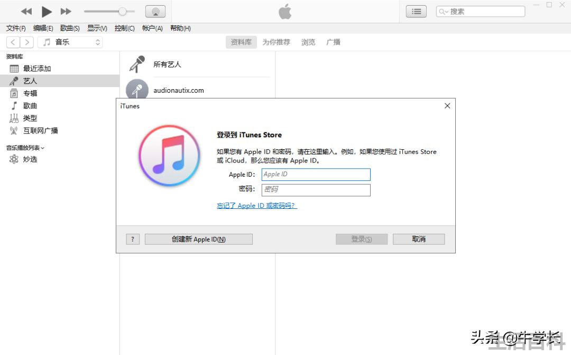This screenshot has width=571, height=355.
Task: Click the 艺人 microphone sidebar icon
Action: 14,81
